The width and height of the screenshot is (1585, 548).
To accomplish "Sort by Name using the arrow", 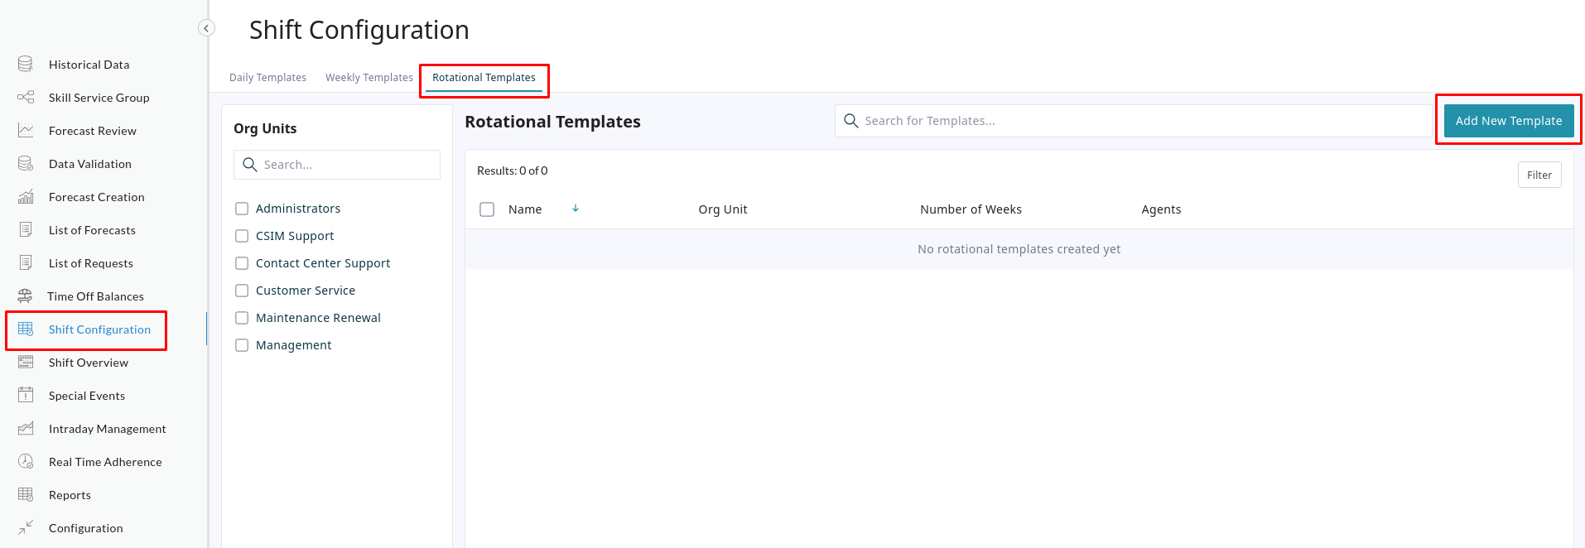I will click(x=576, y=209).
